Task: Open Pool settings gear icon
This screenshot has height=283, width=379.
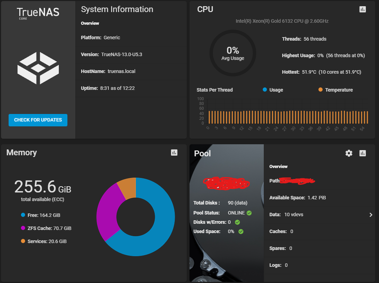Action: (x=348, y=153)
